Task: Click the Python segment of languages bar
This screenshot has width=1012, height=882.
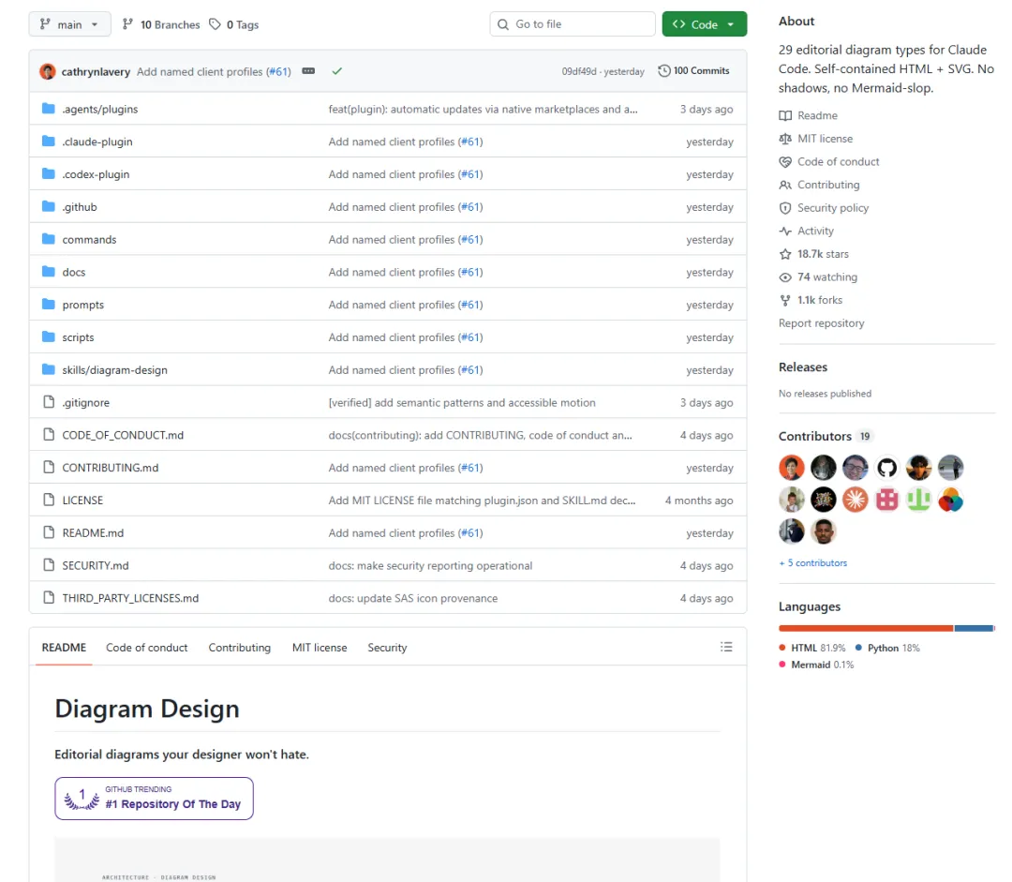Action: pos(974,628)
